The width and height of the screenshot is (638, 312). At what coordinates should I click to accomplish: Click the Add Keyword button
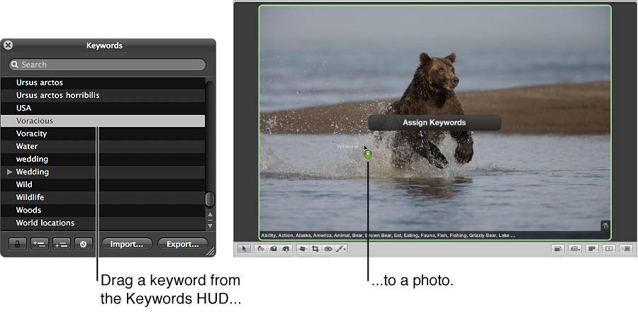(40, 244)
